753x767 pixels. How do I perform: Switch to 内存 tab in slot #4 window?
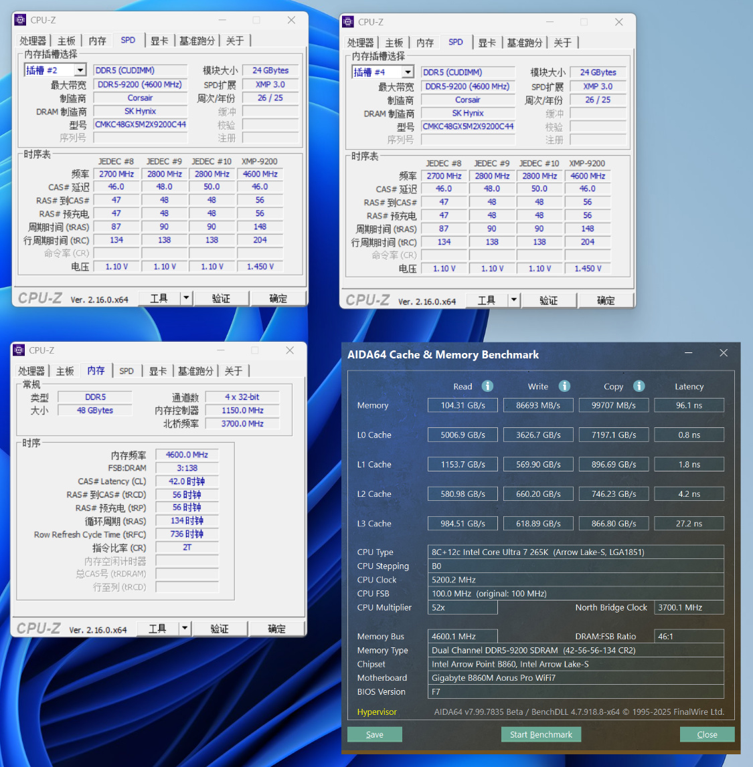point(425,43)
